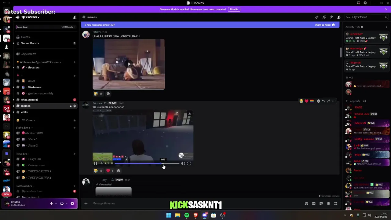Image resolution: width=391 pixels, height=220 pixels.
Task: Open User Settings gear
Action: 72,204
